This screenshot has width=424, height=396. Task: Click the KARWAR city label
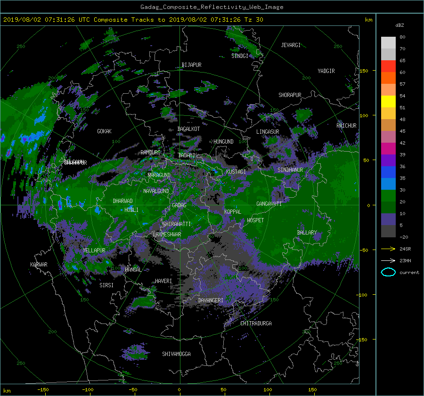(x=39, y=265)
